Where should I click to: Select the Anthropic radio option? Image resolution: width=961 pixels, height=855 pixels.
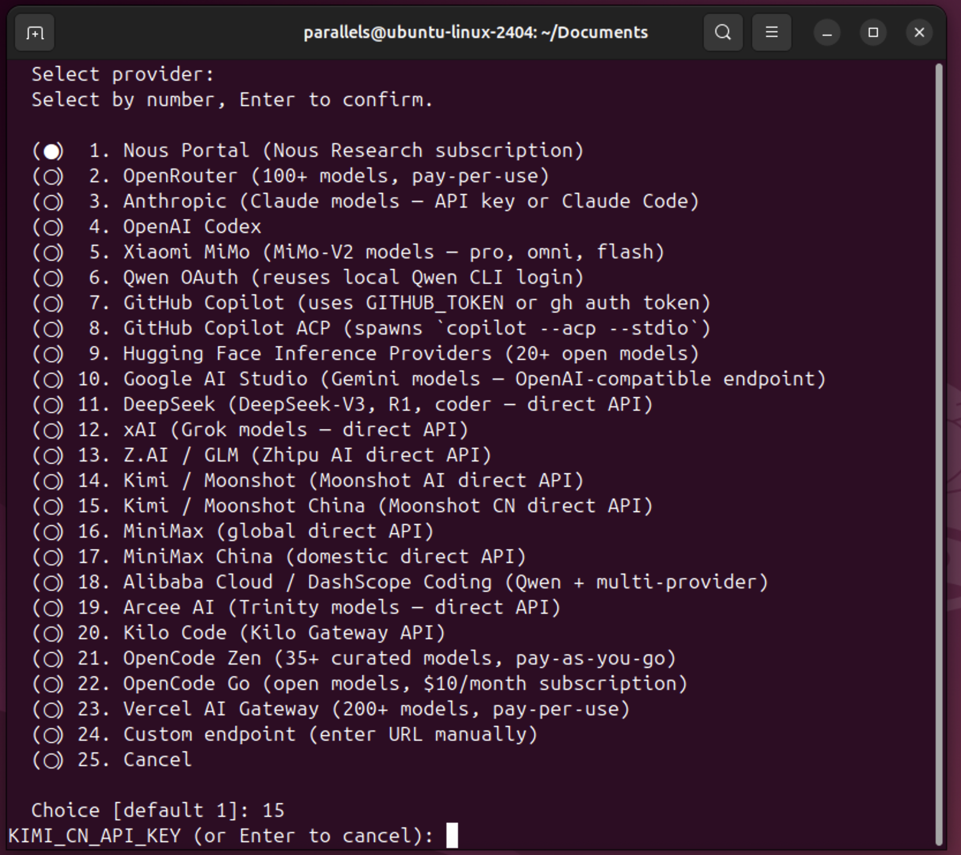click(x=50, y=202)
